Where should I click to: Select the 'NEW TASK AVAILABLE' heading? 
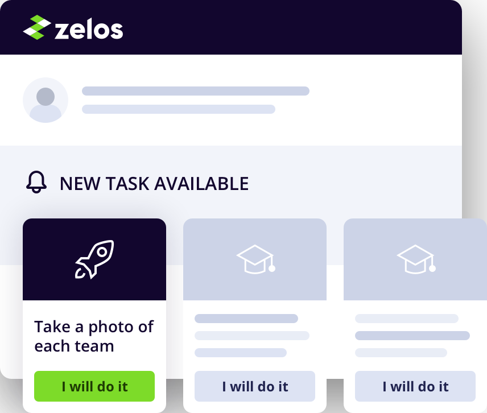point(154,183)
